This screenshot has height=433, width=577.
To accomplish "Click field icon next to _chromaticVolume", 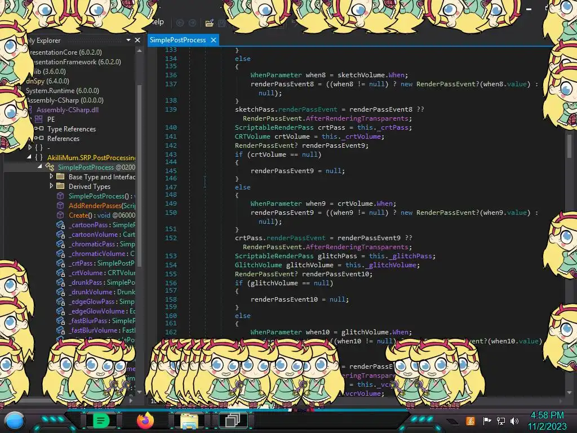I will click(60, 253).
